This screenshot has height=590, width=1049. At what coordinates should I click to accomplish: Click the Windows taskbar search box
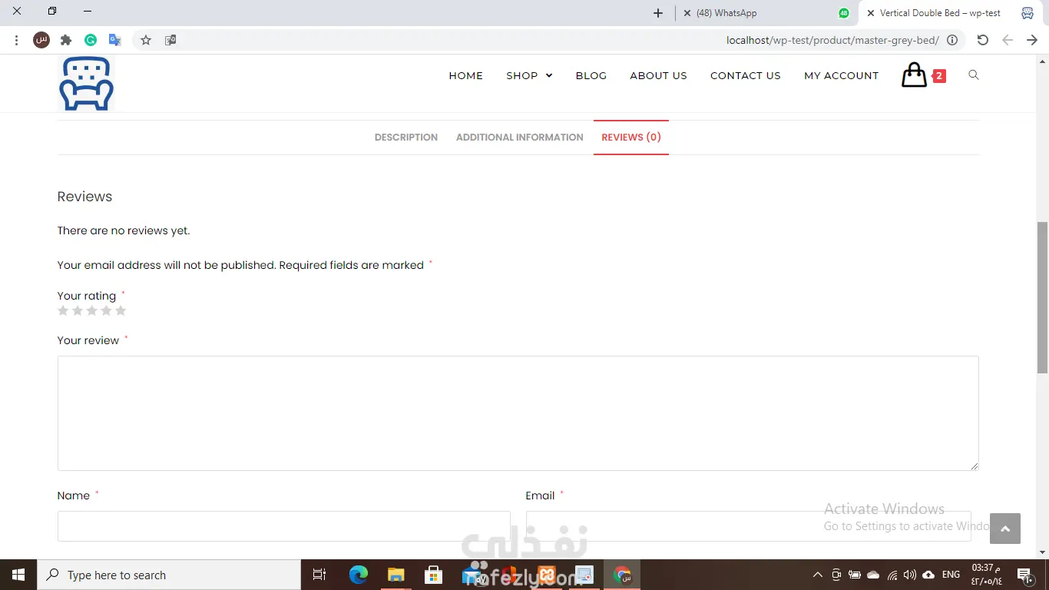(169, 575)
